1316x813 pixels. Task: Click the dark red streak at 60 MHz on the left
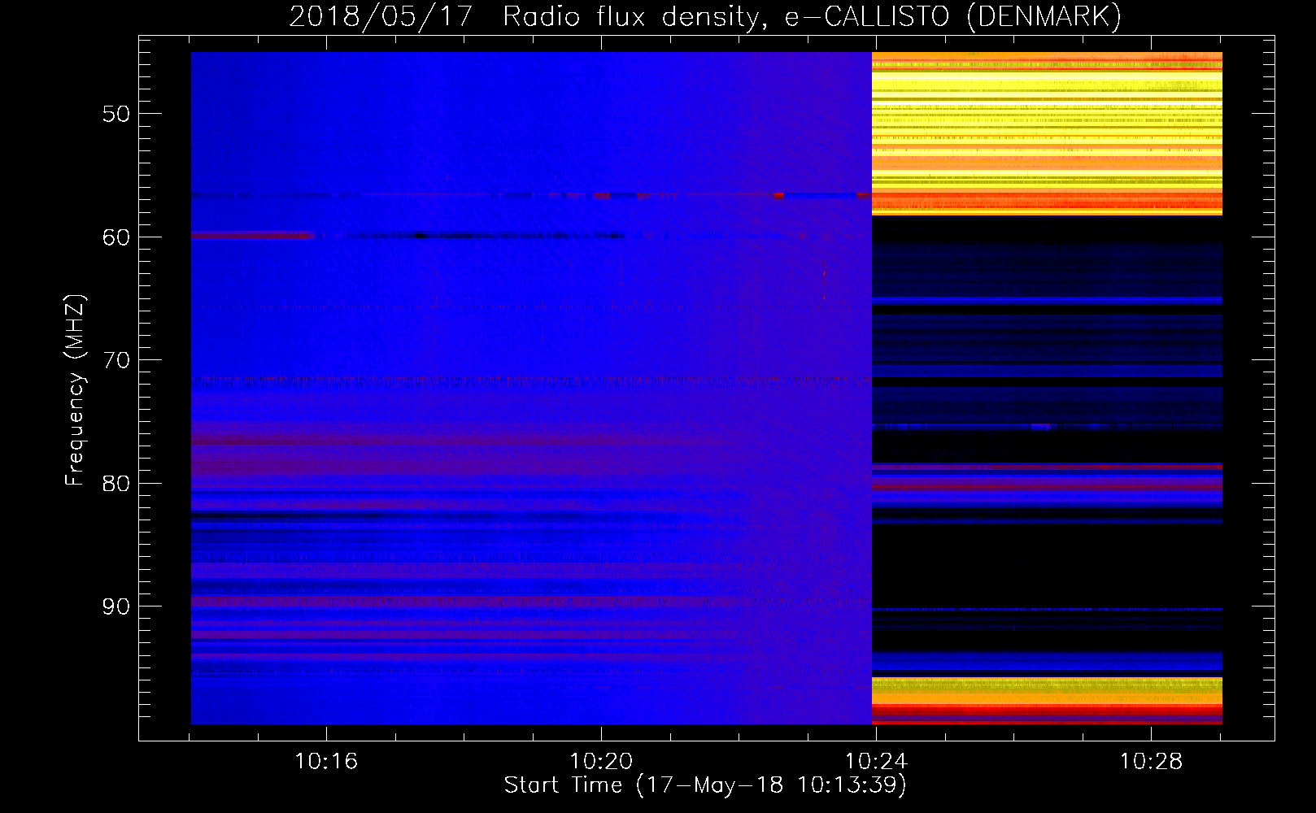[252, 236]
